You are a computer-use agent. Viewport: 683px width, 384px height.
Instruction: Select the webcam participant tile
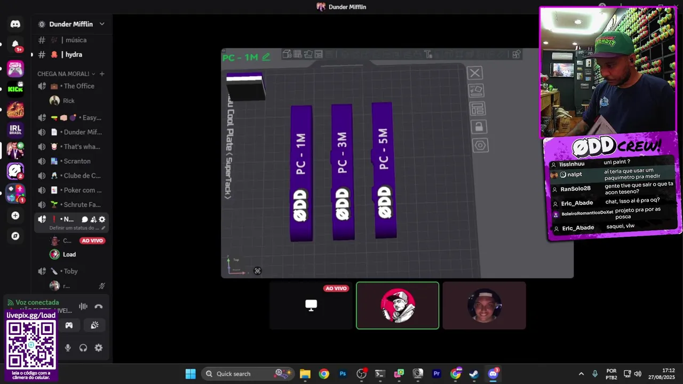click(484, 306)
